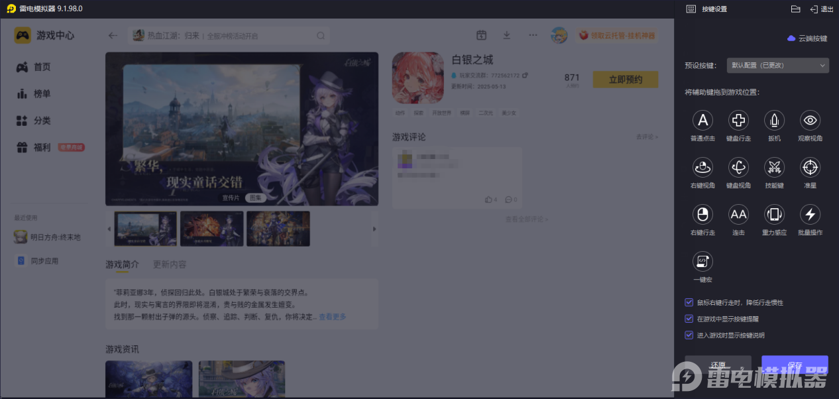Expand the 预设按键 默认配置 dropdown
Screen dimensions: 839x399
pyautogui.click(x=778, y=66)
